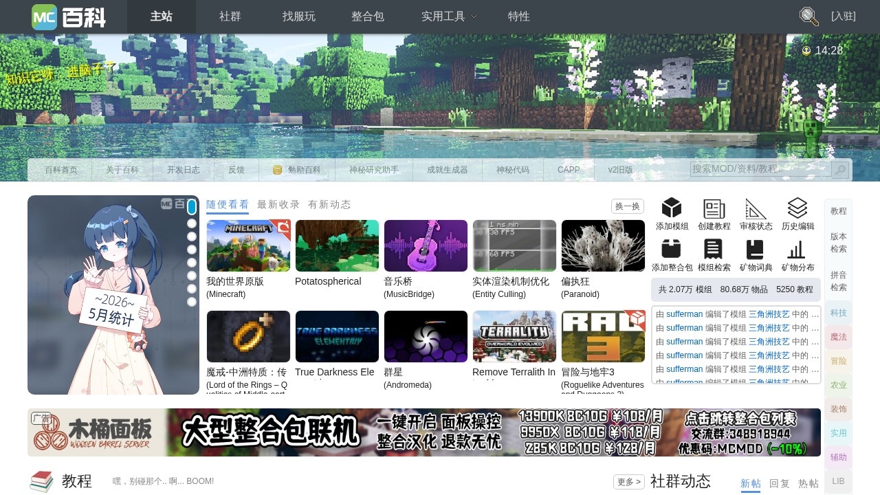Open 冒险与地牢3 RAD3 thumbnail
Viewport: 880px width, 495px height.
click(603, 336)
